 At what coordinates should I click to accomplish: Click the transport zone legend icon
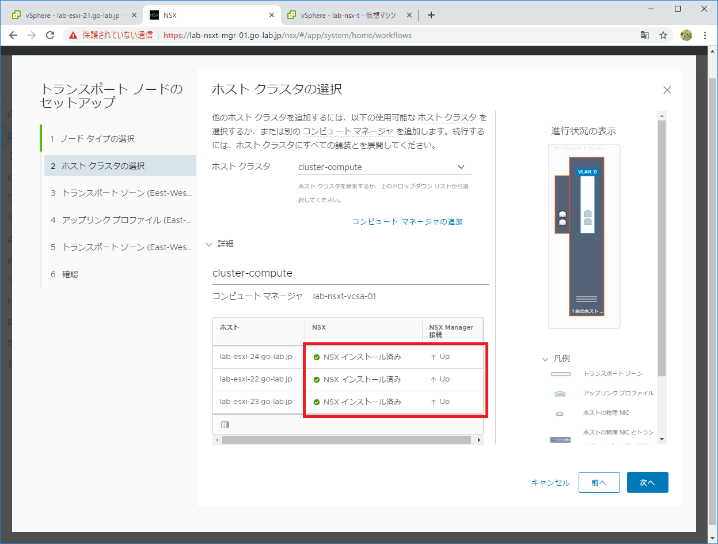tap(560, 374)
